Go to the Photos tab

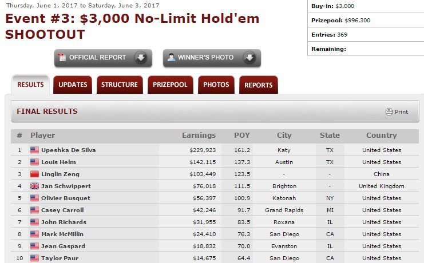click(216, 85)
